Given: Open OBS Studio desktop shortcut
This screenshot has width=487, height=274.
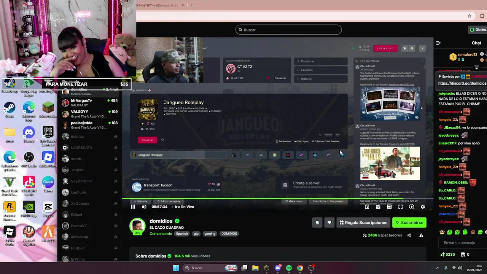Looking at the screenshot, I should click(x=29, y=159).
